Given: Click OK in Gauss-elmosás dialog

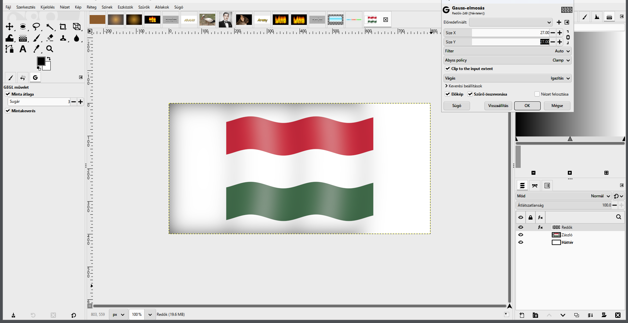Looking at the screenshot, I should click(527, 106).
